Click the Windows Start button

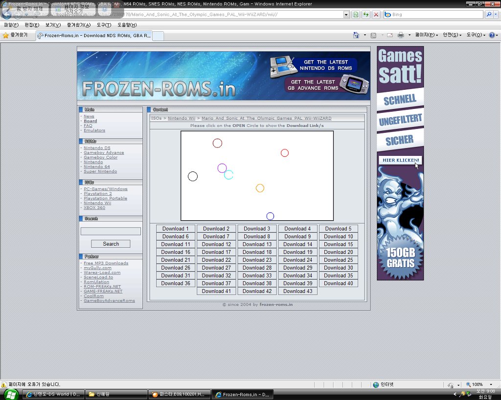coord(11,395)
